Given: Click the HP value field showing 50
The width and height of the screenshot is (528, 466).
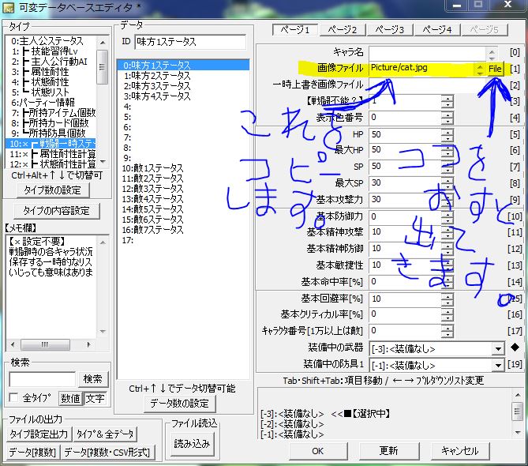Looking at the screenshot, I should pyautogui.click(x=405, y=135).
